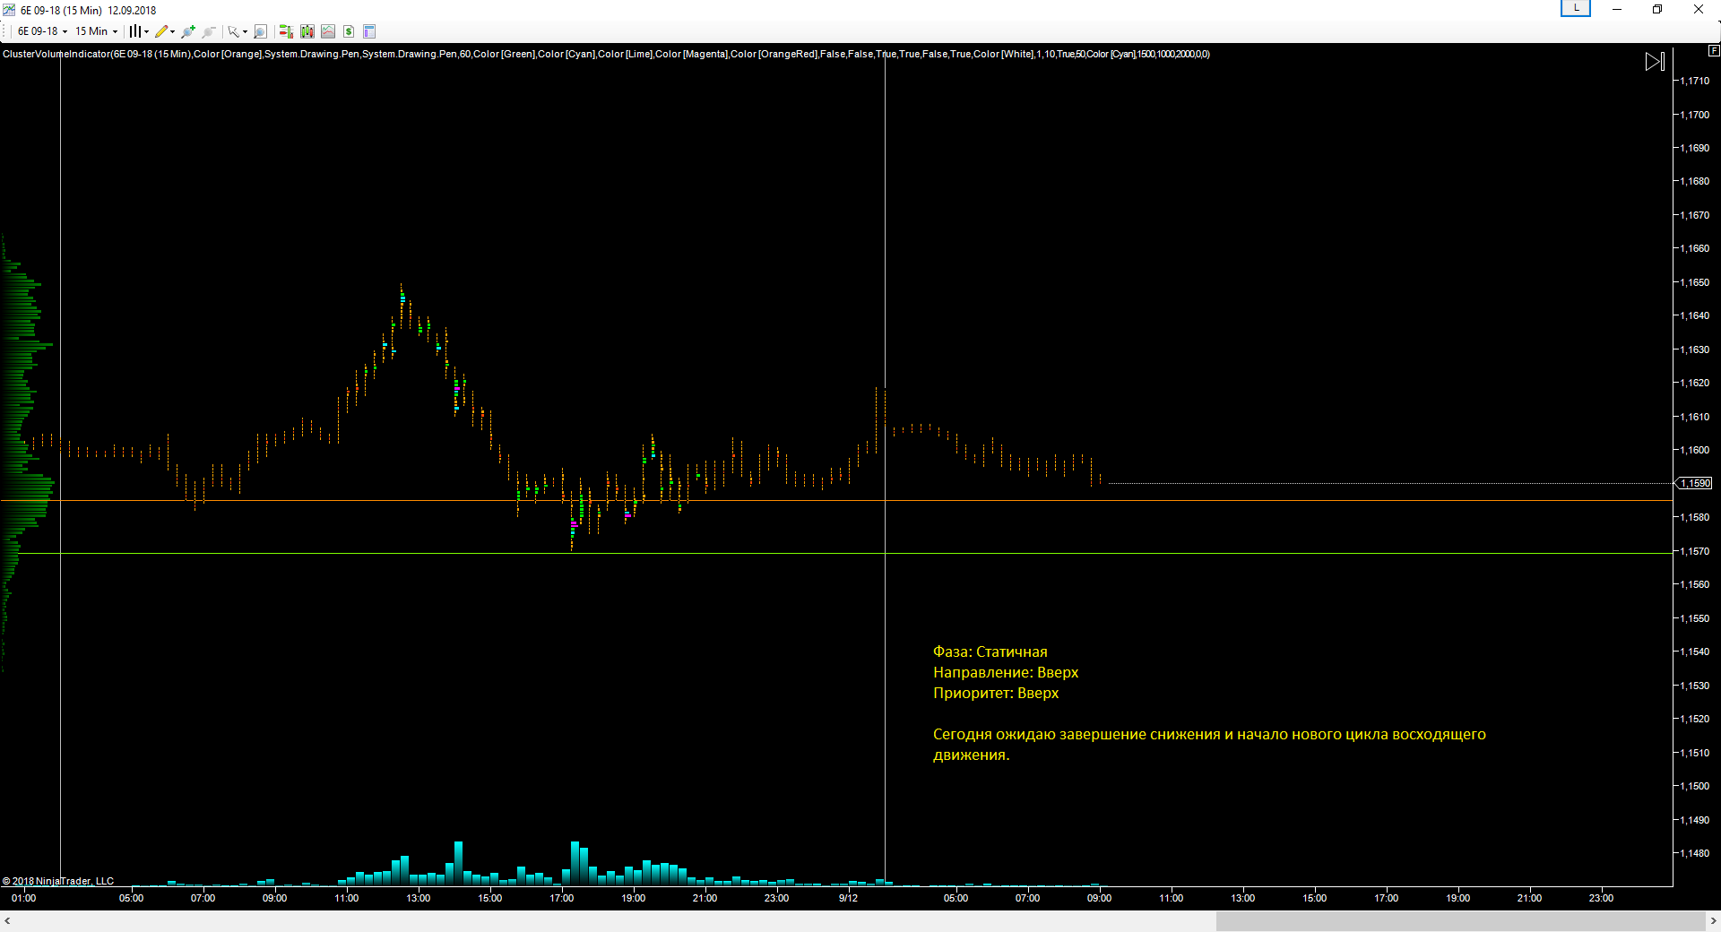The image size is (1721, 932).
Task: Click the zoom out magnifier icon
Action: coord(209,31)
